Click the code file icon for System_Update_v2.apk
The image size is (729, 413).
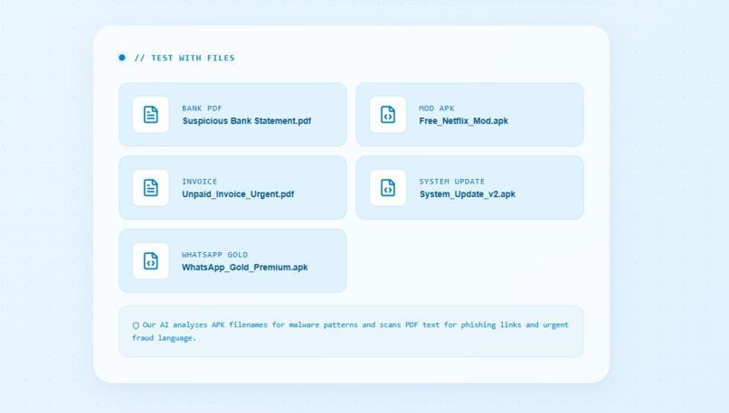pyautogui.click(x=388, y=188)
